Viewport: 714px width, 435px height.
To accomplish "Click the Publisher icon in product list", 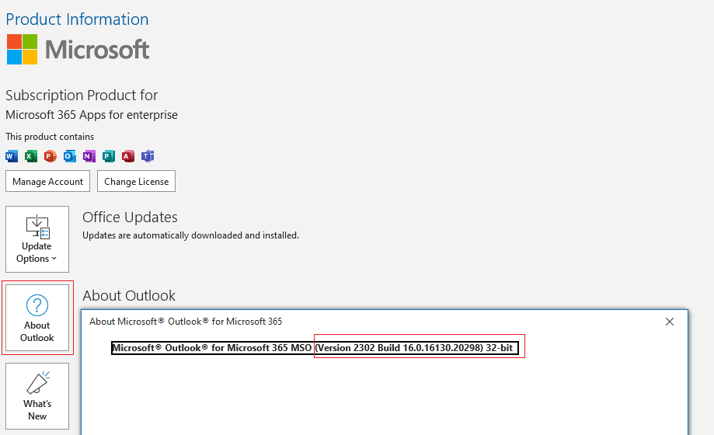I will 109,156.
